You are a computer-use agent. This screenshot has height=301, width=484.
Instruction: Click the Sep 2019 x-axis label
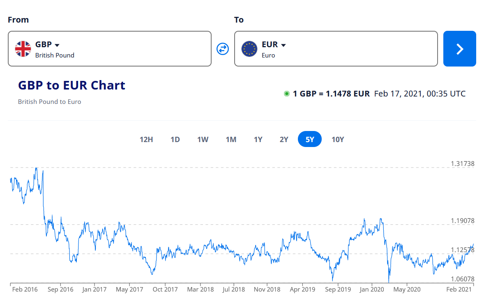(338, 290)
